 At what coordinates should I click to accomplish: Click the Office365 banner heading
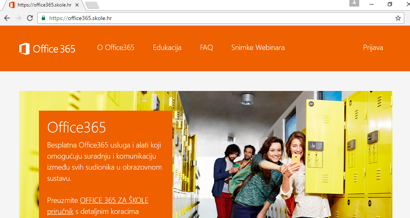click(x=76, y=127)
